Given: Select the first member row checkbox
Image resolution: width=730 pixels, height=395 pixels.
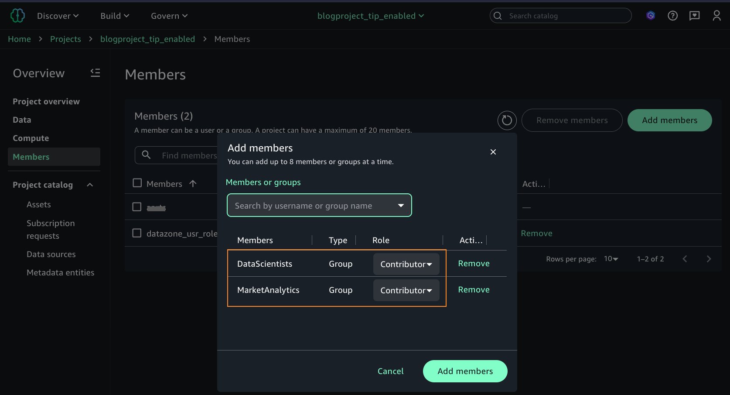Looking at the screenshot, I should point(137,207).
